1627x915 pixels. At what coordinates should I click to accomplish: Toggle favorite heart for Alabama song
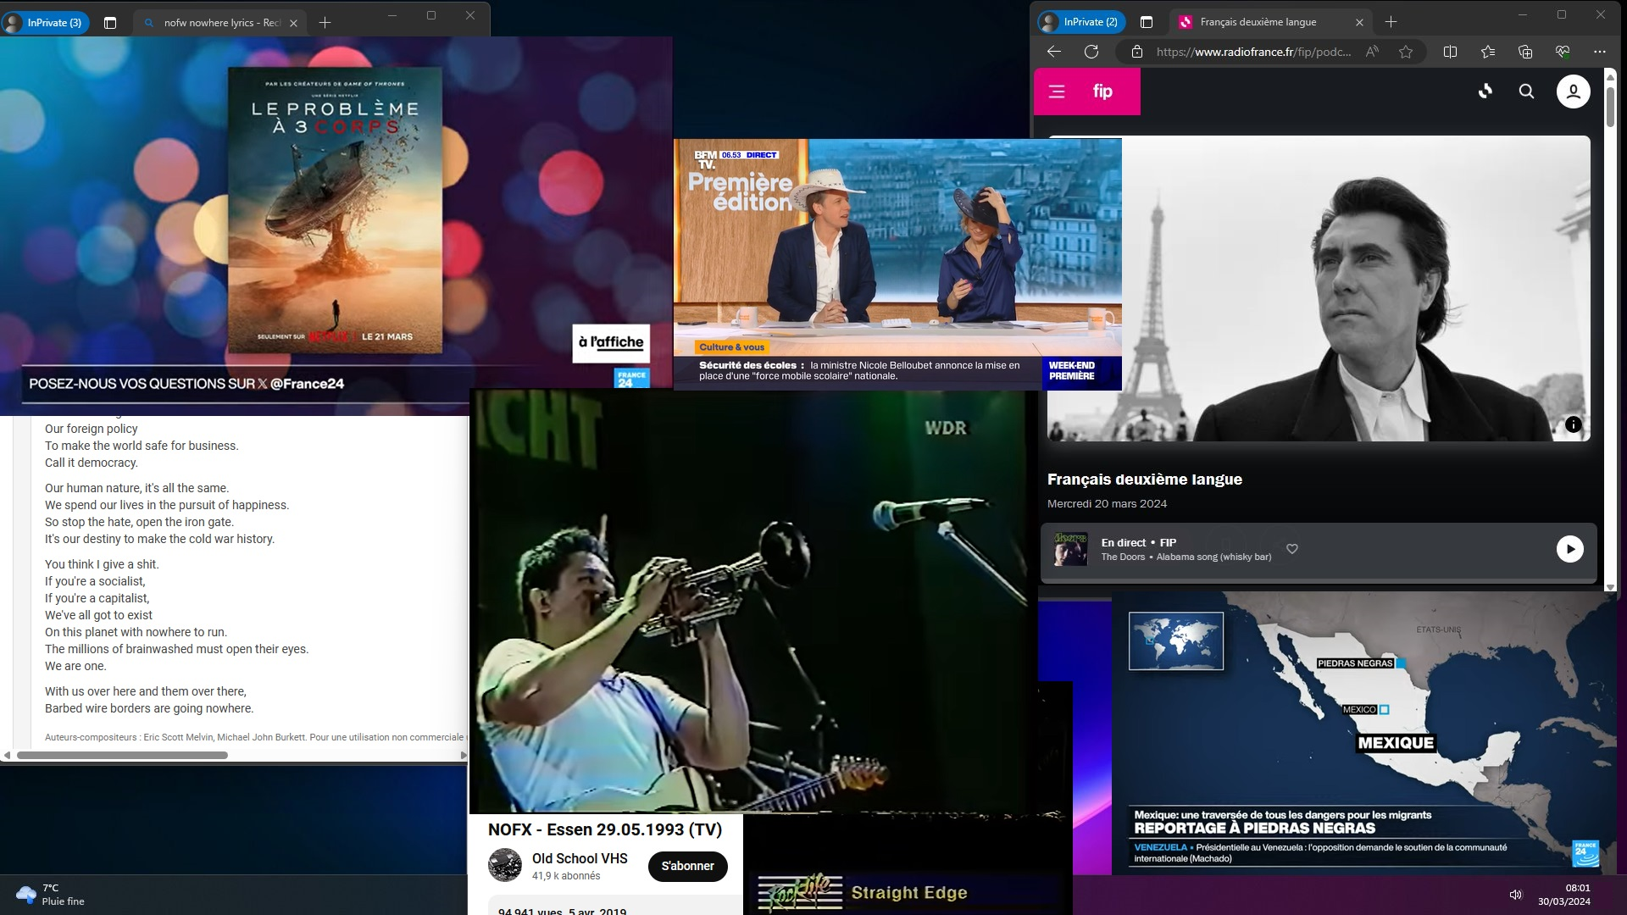(1292, 549)
